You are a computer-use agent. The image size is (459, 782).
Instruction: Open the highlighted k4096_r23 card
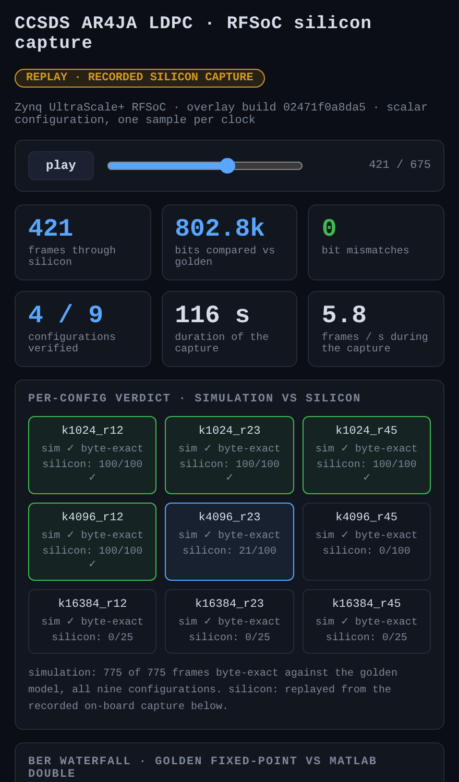coord(229,542)
